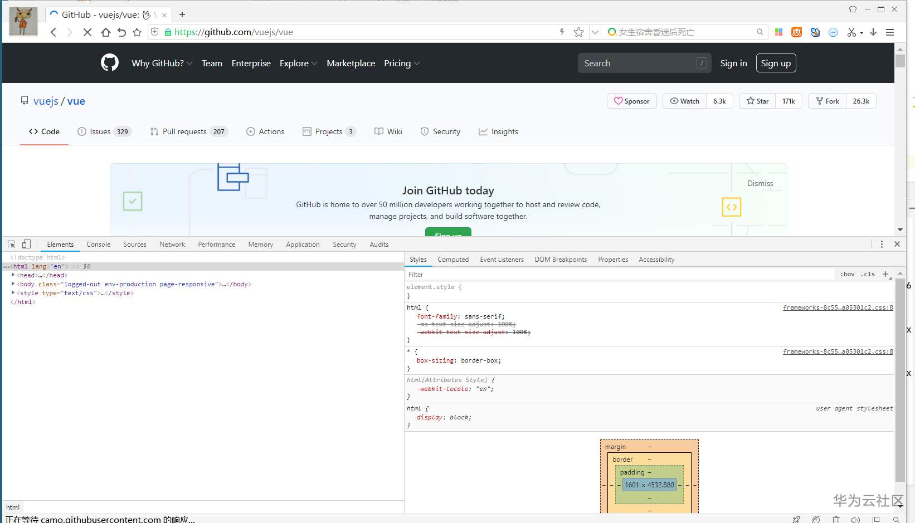The image size is (915, 523).
Task: Open the browser home page
Action: coord(105,32)
